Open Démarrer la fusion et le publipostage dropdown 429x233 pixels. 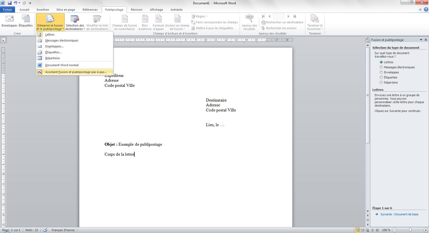point(50,22)
